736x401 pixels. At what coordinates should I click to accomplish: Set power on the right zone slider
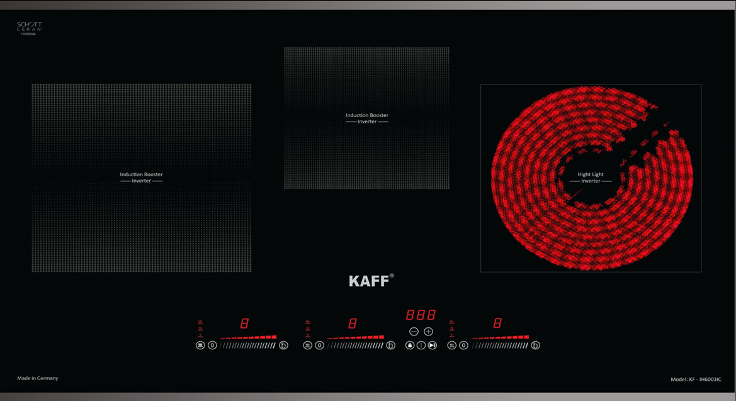coord(501,346)
